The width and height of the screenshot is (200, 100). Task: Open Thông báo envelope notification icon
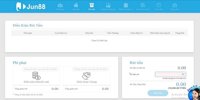click(174, 5)
